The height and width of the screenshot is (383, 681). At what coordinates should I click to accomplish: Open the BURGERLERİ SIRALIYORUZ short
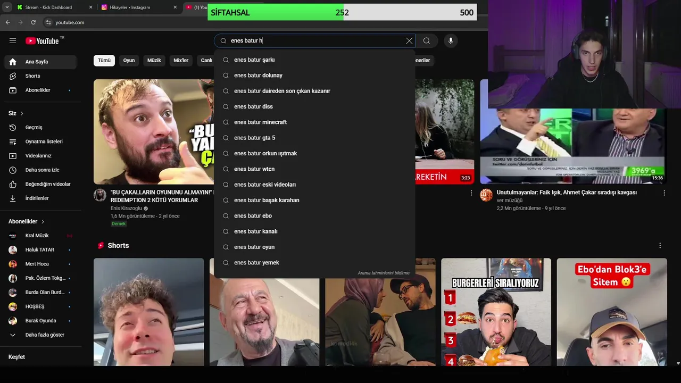(496, 312)
